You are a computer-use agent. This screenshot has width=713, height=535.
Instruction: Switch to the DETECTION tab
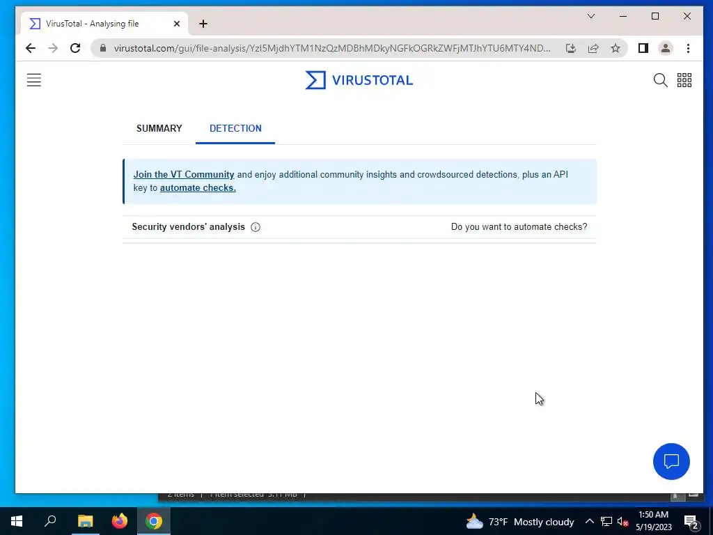click(x=235, y=128)
